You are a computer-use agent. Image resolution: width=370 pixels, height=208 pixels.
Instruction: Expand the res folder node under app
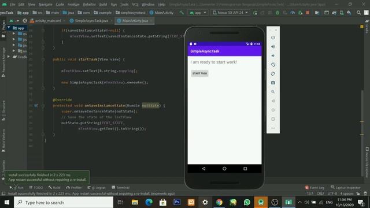(14, 51)
